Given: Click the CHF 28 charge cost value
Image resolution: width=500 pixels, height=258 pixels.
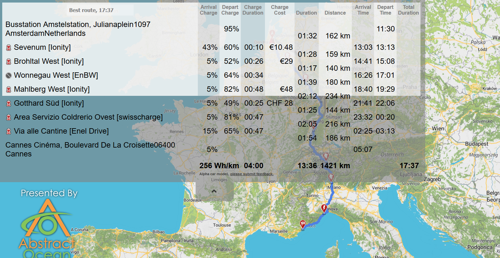Looking at the screenshot, I should 280,103.
